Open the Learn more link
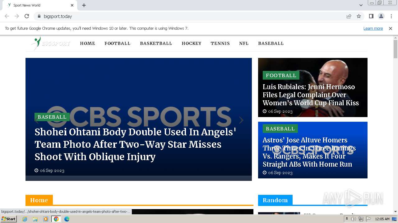This screenshot has height=223, width=398. (x=373, y=28)
